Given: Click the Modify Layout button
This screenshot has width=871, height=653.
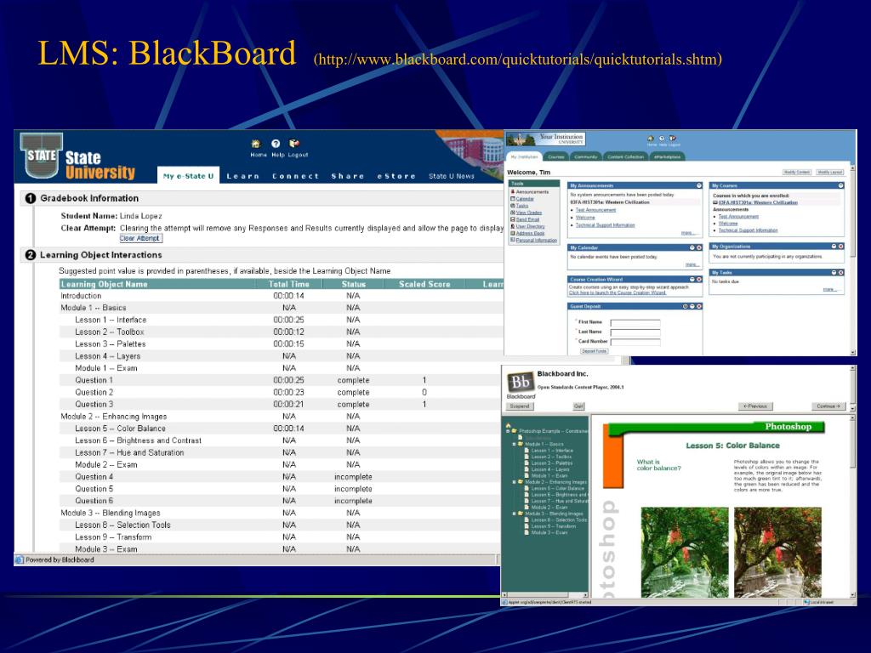Looking at the screenshot, I should 830,172.
